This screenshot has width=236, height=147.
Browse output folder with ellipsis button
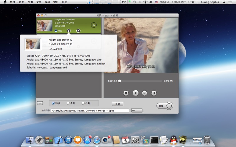coord(137,111)
